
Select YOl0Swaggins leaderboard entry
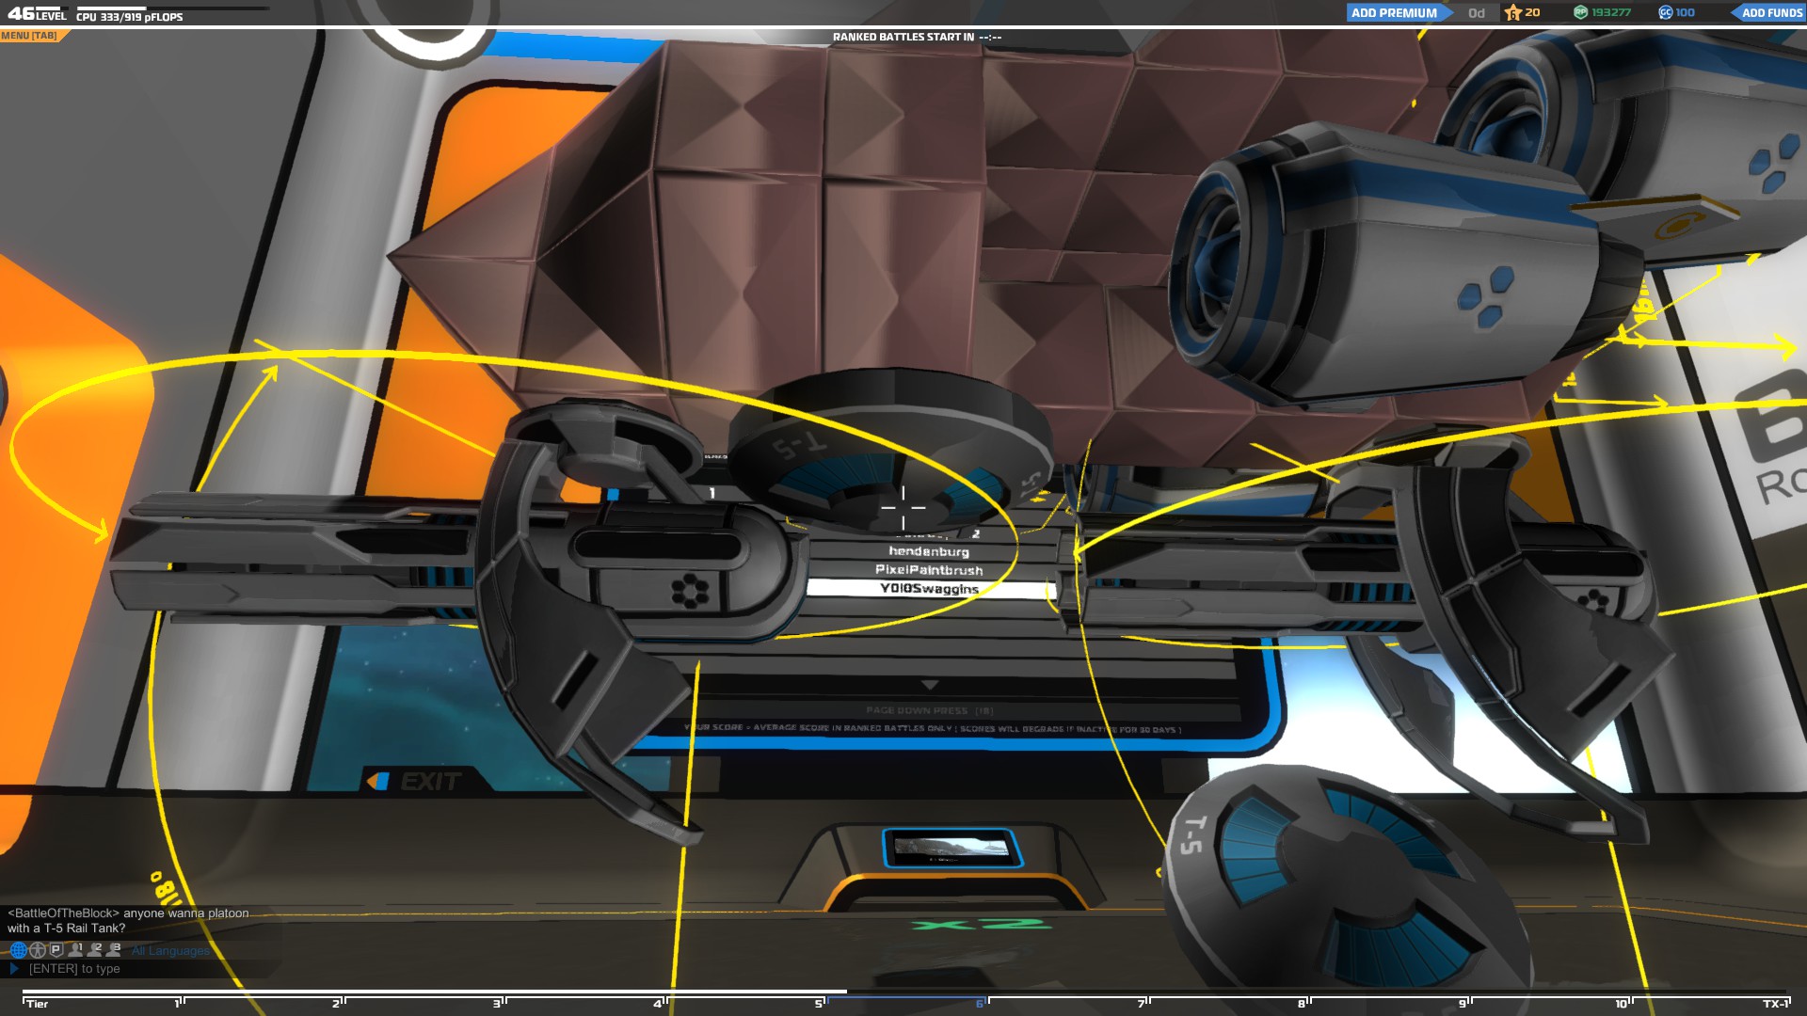coord(929,589)
